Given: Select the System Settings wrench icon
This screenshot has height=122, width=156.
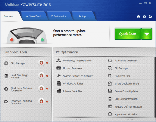Looking at the screenshot, I should pyautogui.click(x=59, y=76).
